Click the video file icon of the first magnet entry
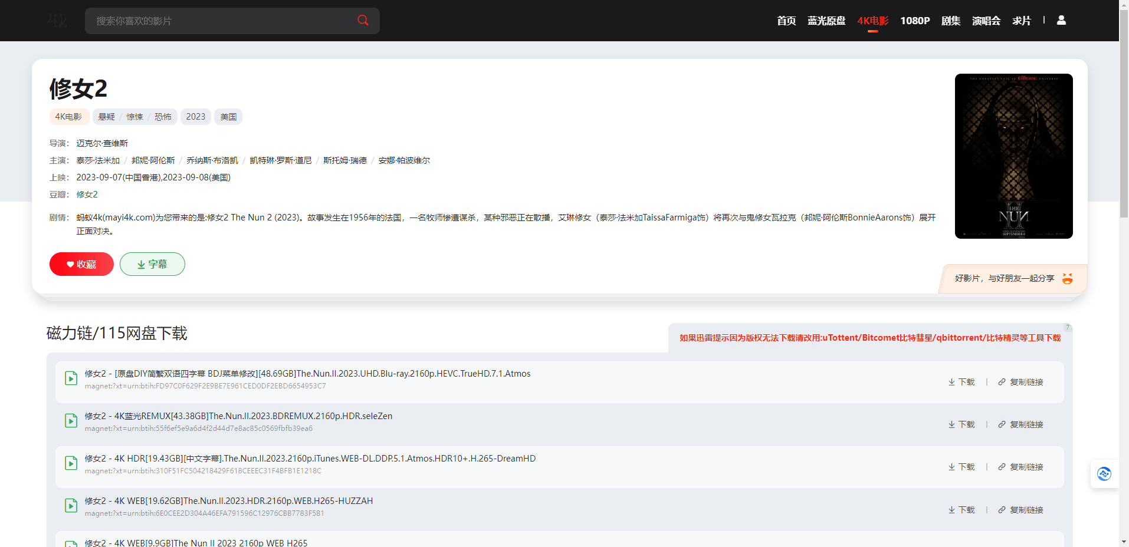Screen dimensions: 1129x547 (71, 378)
